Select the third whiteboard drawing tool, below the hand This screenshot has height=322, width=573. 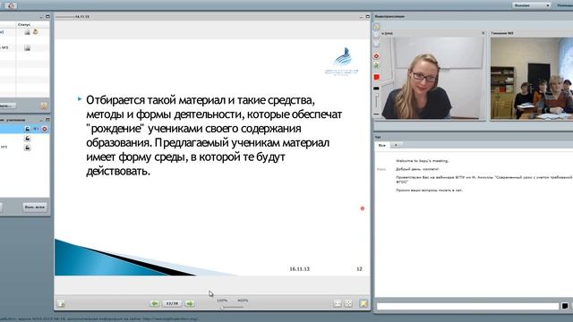(x=376, y=45)
